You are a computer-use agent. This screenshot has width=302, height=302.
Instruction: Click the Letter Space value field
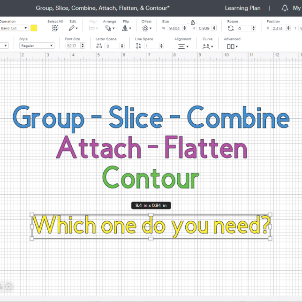coord(112,46)
